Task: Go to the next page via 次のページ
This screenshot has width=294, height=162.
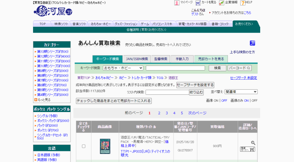Action: [197, 113]
